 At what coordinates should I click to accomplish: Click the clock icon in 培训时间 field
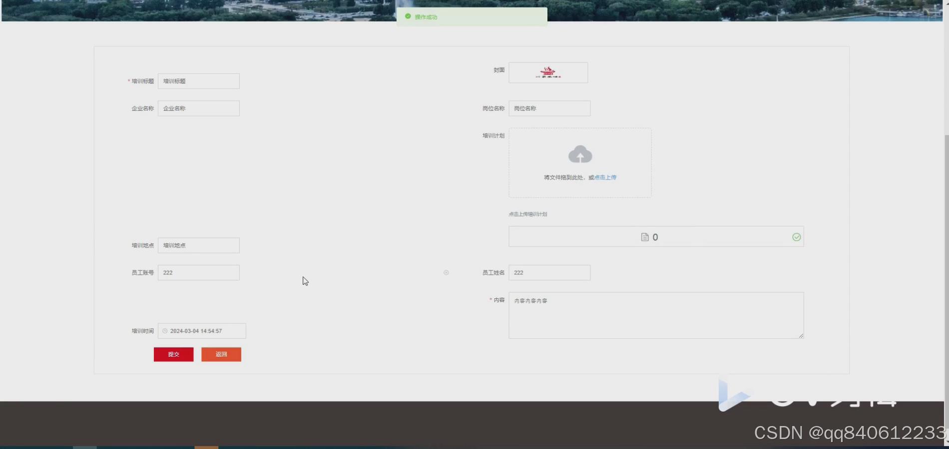(x=165, y=331)
